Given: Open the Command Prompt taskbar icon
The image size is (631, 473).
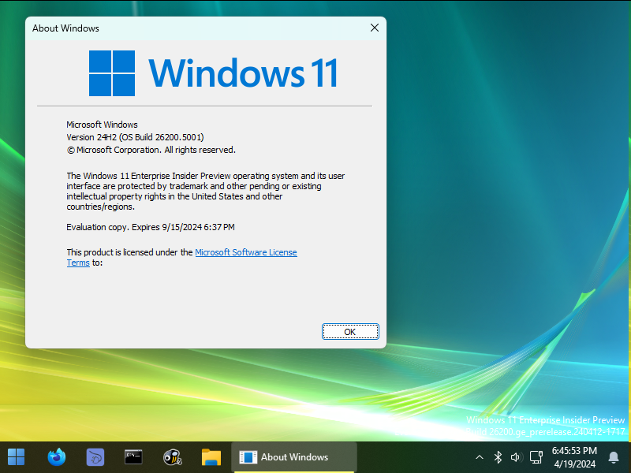Looking at the screenshot, I should 133,457.
